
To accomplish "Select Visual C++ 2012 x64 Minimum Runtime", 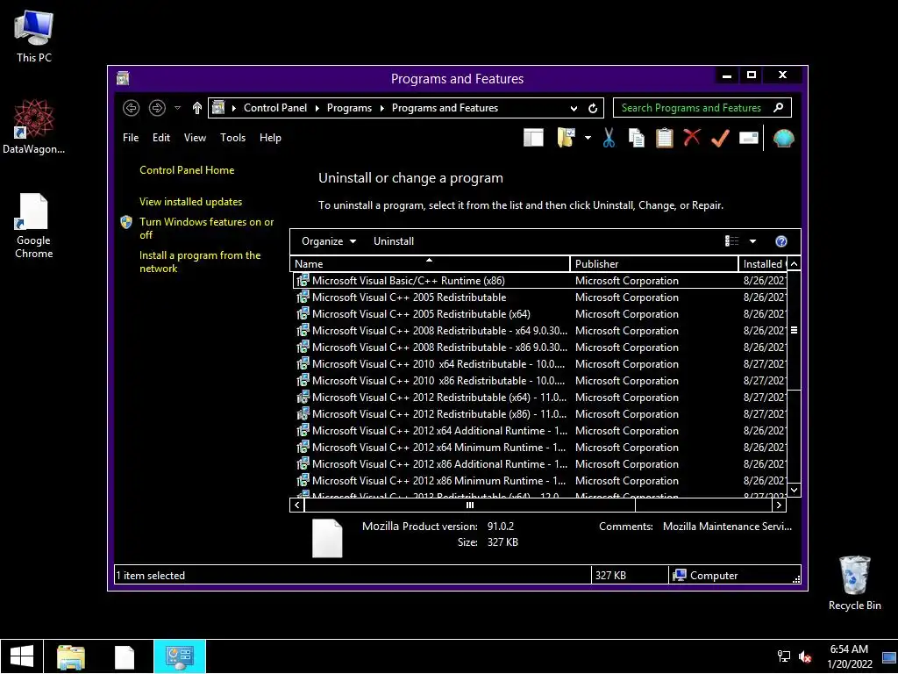I will (539, 447).
